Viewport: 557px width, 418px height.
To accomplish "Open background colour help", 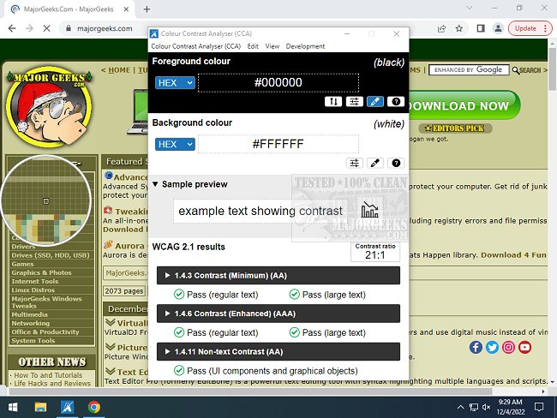I will (x=395, y=163).
